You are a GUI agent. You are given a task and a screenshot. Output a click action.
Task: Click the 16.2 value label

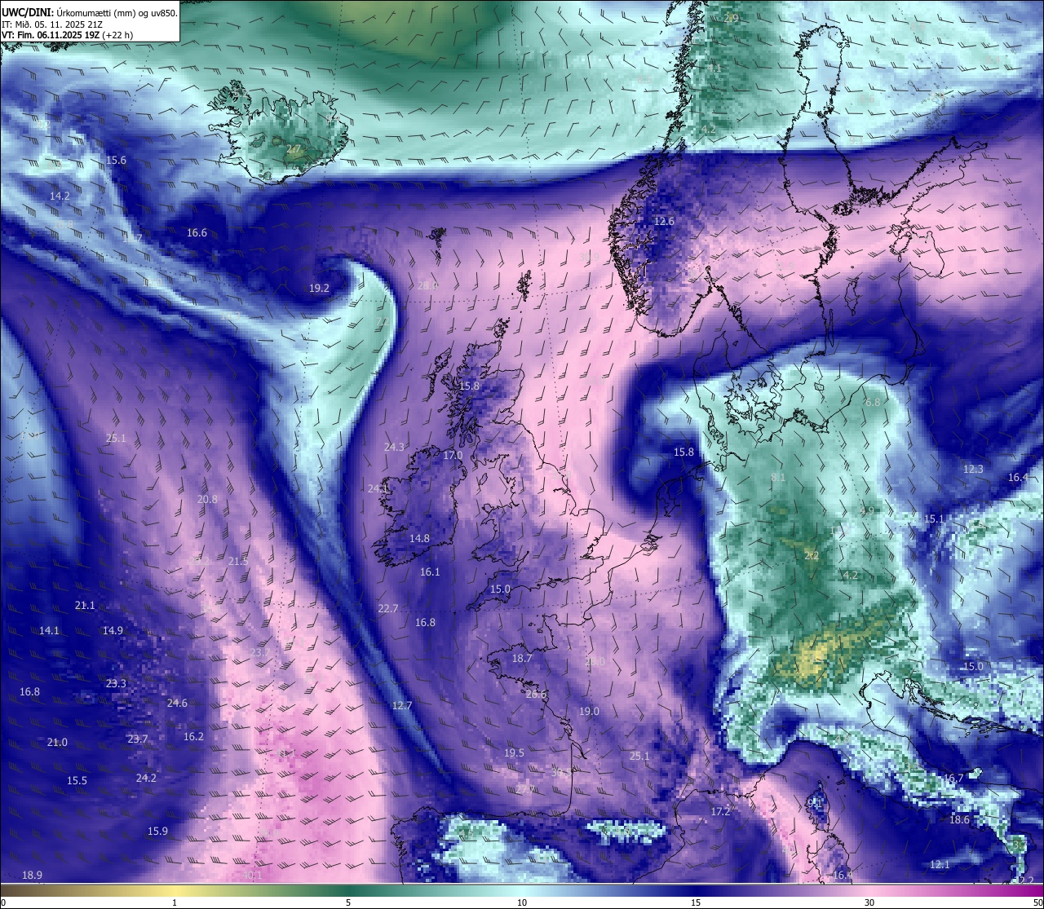point(193,737)
